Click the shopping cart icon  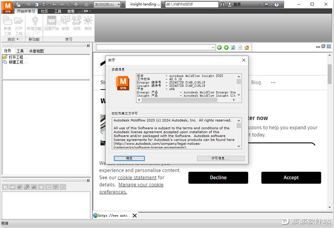point(266,4)
